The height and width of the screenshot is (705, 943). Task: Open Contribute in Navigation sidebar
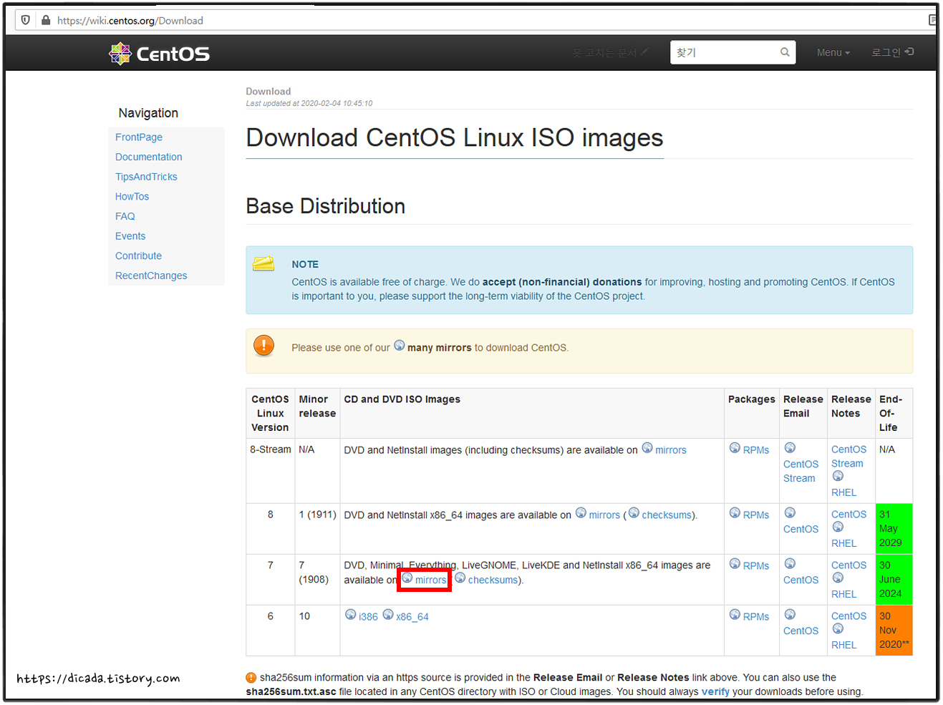pyautogui.click(x=138, y=256)
